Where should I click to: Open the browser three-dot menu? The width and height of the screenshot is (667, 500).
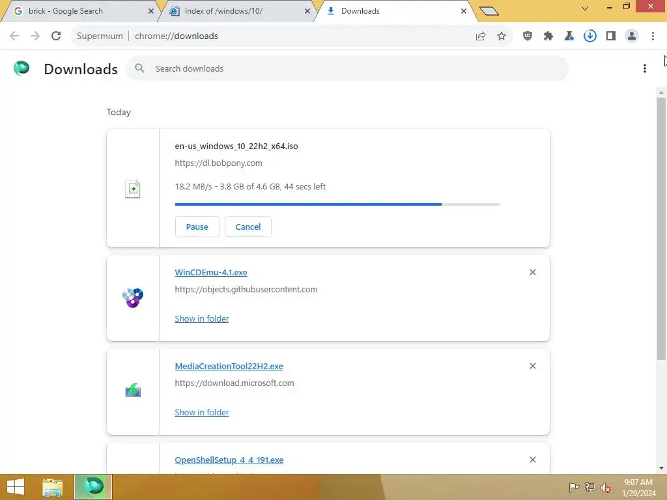pos(653,36)
